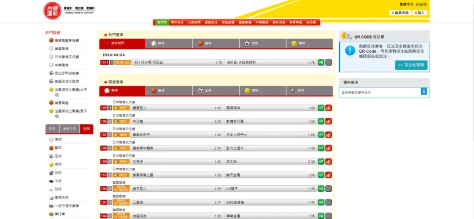Open the red statistics chart icon for match 105
The image size is (474, 219).
point(329,108)
